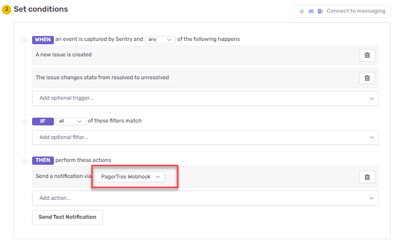Expand the PagerTree Webhook service dropdown
The height and width of the screenshot is (244, 400).
130,177
